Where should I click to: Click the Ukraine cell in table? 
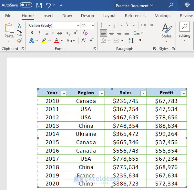86,134
